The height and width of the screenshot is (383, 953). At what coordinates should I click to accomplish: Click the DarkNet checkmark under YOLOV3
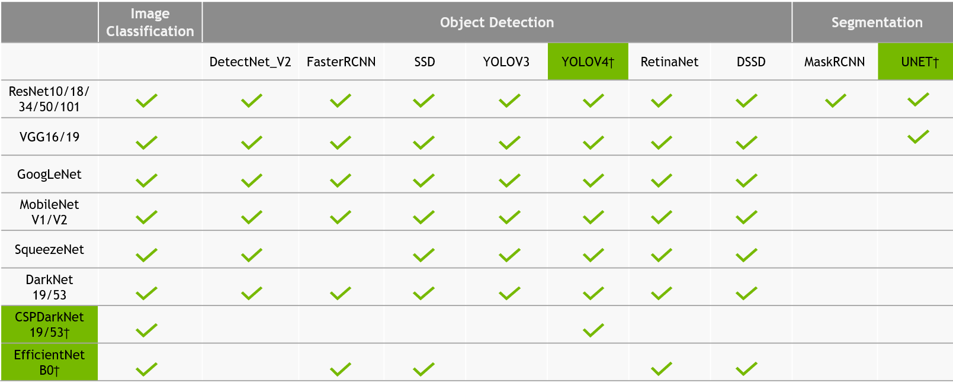pos(509,293)
